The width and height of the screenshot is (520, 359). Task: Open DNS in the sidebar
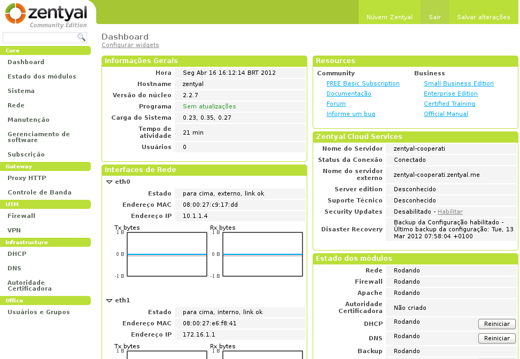point(14,268)
